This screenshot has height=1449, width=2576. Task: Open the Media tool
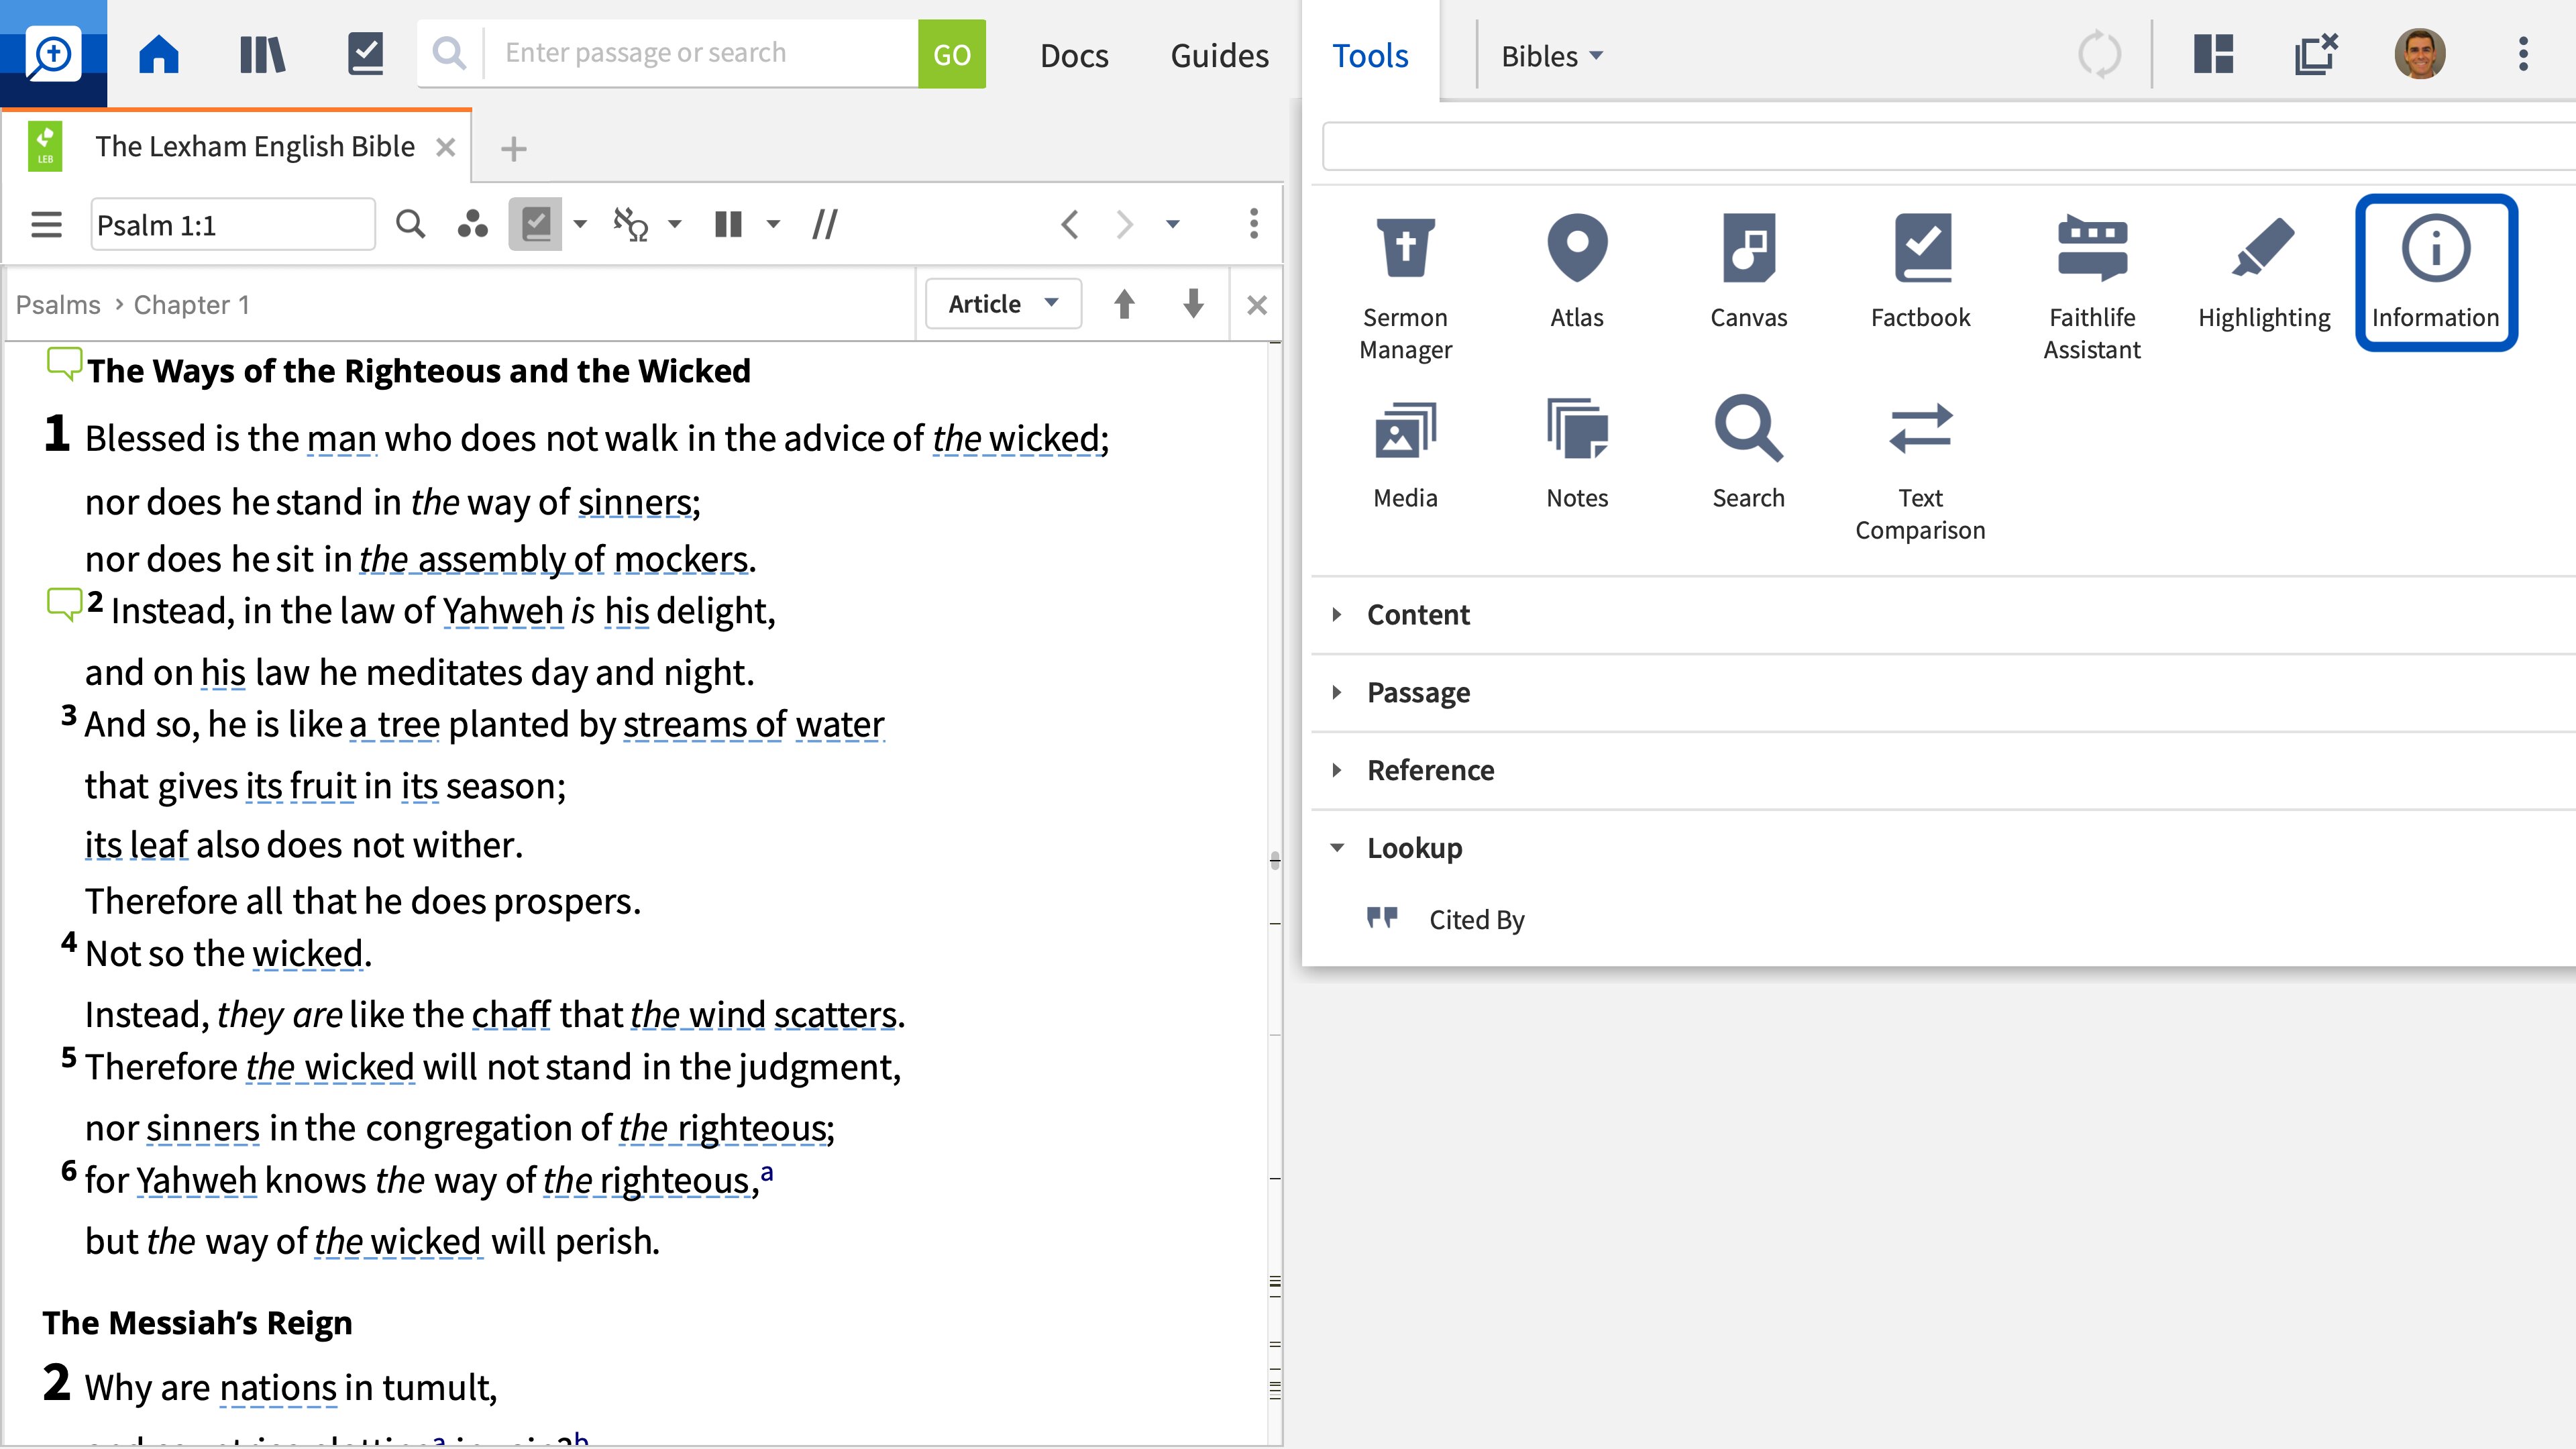point(1405,455)
